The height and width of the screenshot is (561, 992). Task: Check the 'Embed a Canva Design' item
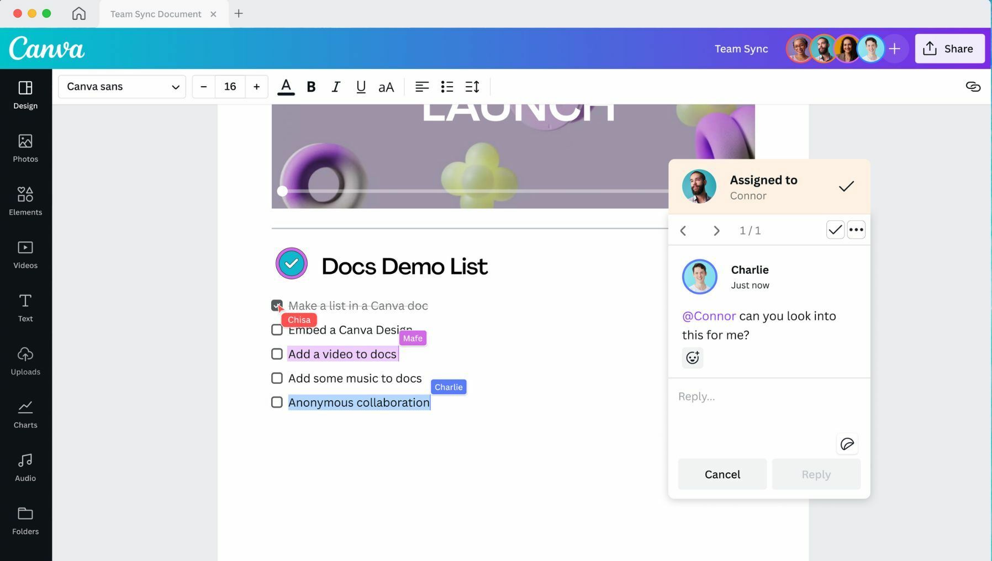(277, 330)
